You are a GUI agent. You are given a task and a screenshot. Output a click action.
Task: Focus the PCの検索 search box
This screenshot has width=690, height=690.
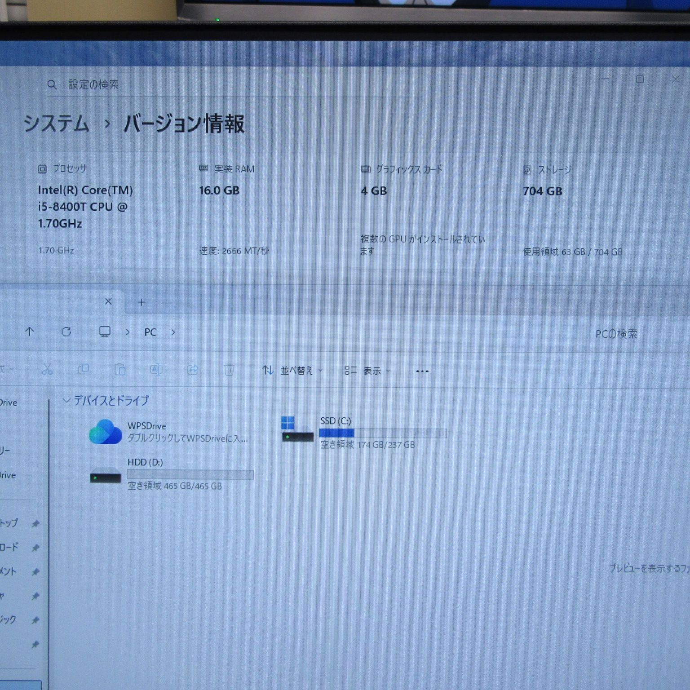click(x=616, y=334)
